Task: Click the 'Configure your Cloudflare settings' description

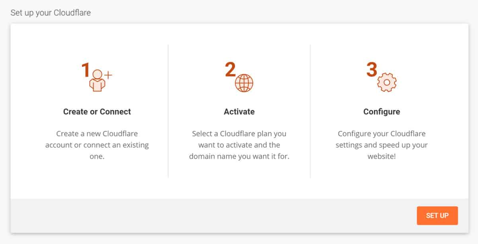Action: click(x=382, y=145)
